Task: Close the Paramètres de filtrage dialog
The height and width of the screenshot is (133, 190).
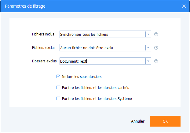Action: point(184,6)
